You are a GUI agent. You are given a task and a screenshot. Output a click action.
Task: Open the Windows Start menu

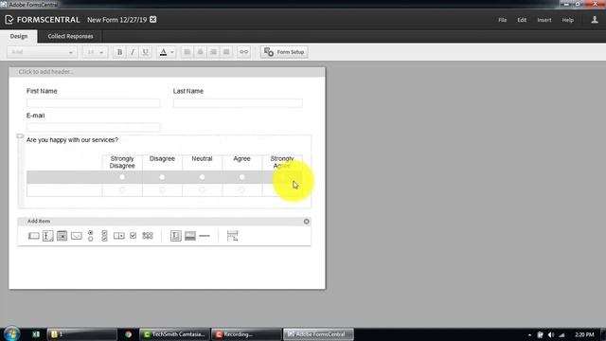(11, 334)
